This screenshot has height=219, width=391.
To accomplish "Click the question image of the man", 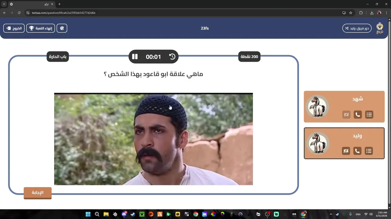I will [x=153, y=139].
